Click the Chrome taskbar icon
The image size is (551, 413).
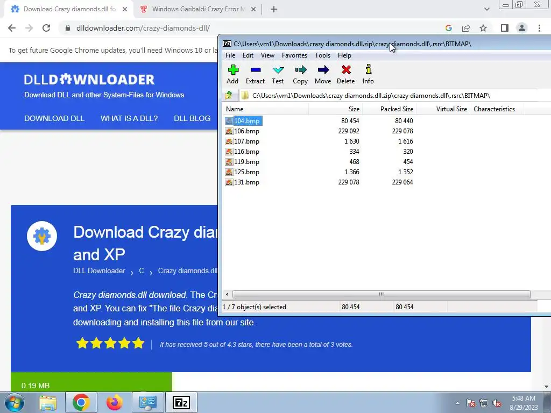pyautogui.click(x=81, y=402)
